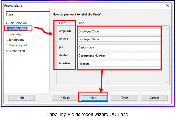This screenshot has width=176, height=118.
Task: Click the scrollbar down arrow
Action: tap(166, 82)
